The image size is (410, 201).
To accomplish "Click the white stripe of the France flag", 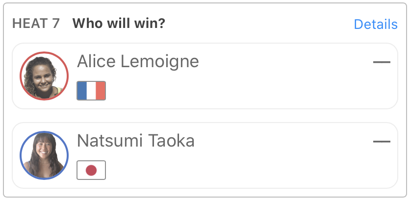I will click(x=91, y=91).
